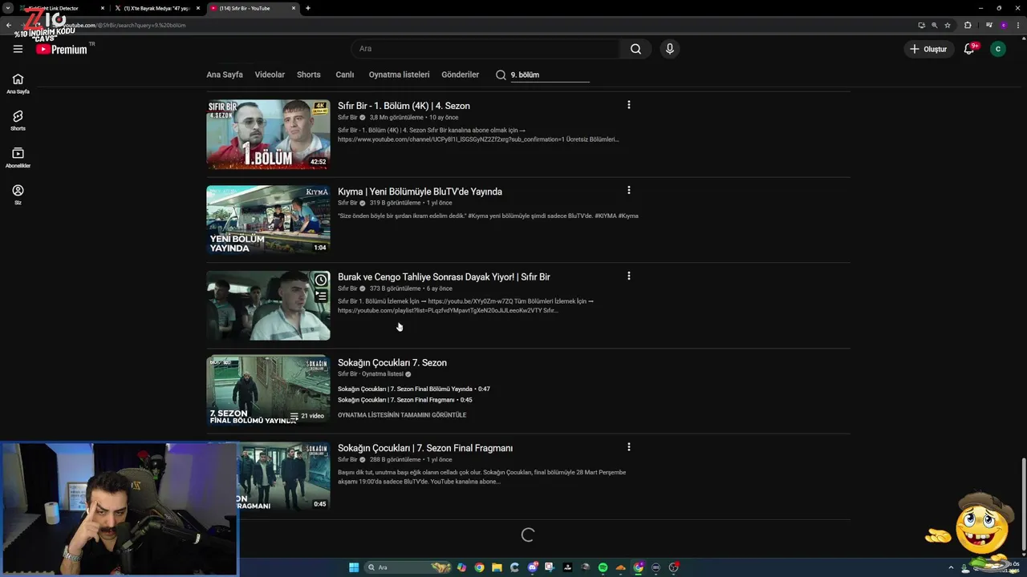
Task: Switch to the Shorts channel tab
Action: click(309, 75)
